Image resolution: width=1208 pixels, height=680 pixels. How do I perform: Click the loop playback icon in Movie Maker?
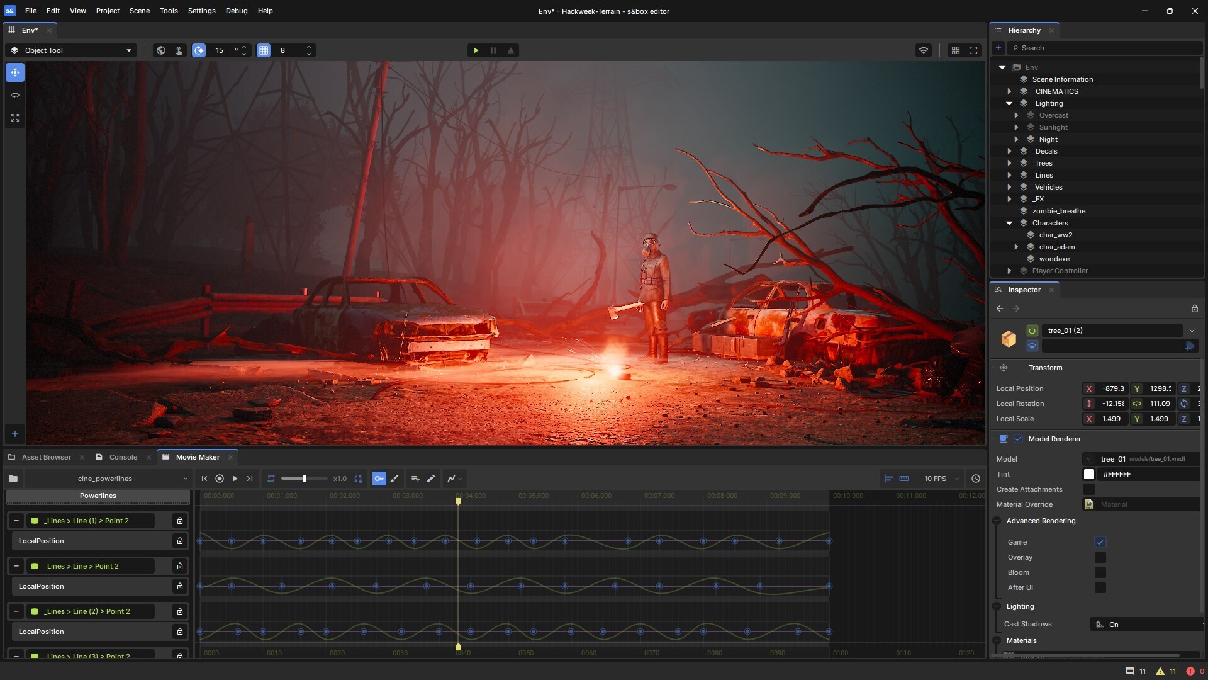[x=272, y=479]
